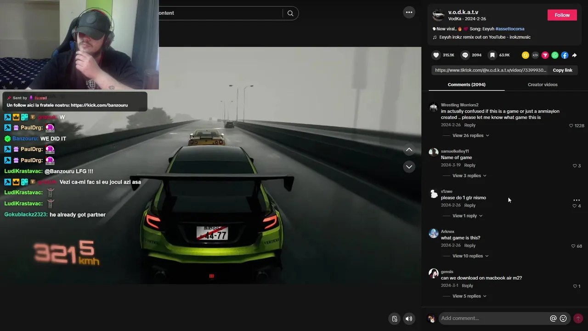588x331 pixels.
Task: Open the three-dot menu above video
Action: tap(409, 12)
